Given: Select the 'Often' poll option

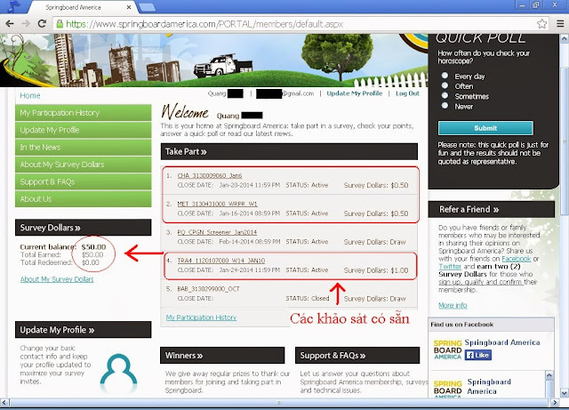Looking at the screenshot, I should 445,85.
